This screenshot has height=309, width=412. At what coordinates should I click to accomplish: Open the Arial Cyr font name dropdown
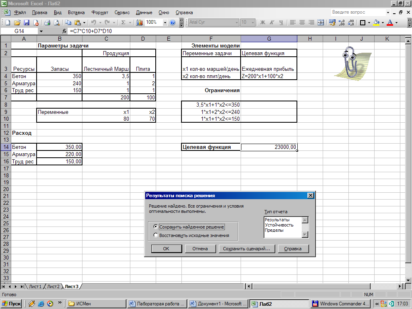(x=237, y=23)
